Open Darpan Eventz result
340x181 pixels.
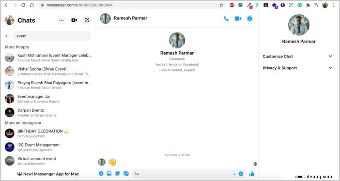pos(48,112)
